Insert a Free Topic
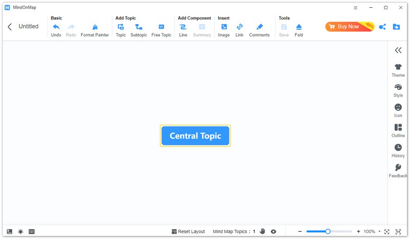Image resolution: width=410 pixels, height=239 pixels. click(161, 30)
